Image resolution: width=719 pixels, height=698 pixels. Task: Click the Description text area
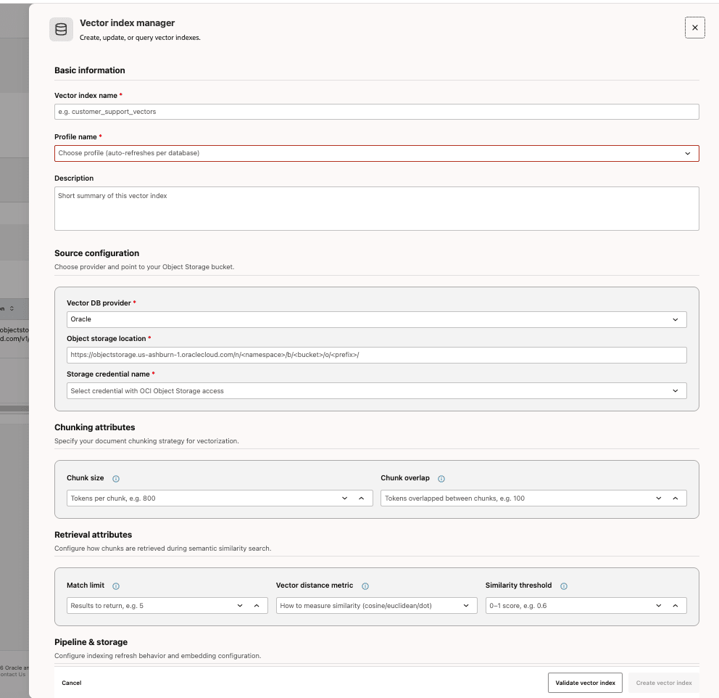pyautogui.click(x=376, y=207)
